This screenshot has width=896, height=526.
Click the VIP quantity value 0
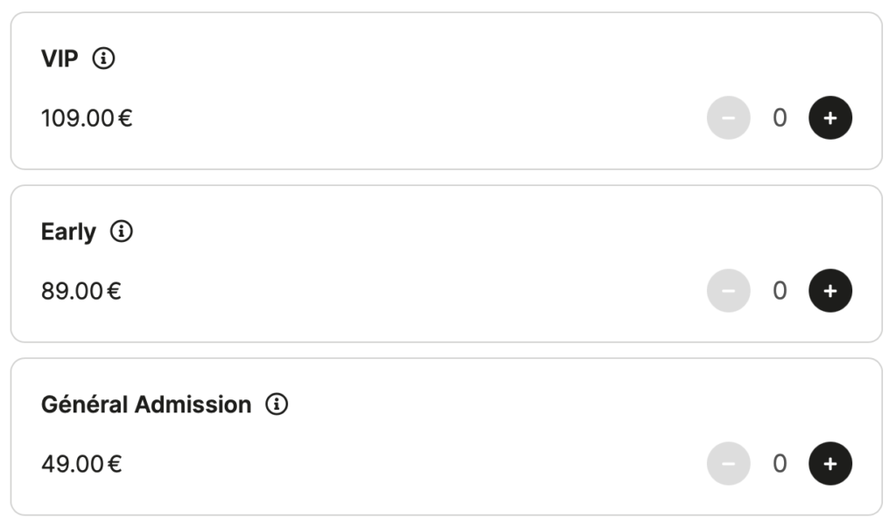click(779, 118)
